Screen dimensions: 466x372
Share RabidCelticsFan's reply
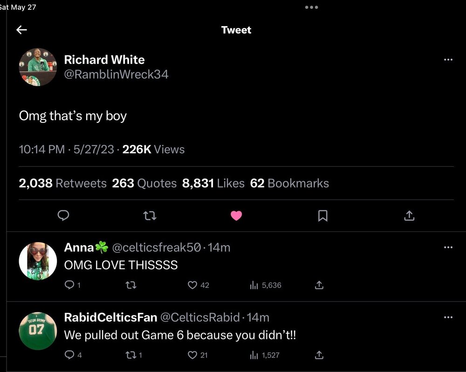tap(319, 355)
